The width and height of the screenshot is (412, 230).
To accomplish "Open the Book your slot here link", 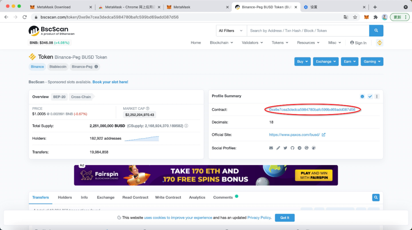I will tap(110, 82).
